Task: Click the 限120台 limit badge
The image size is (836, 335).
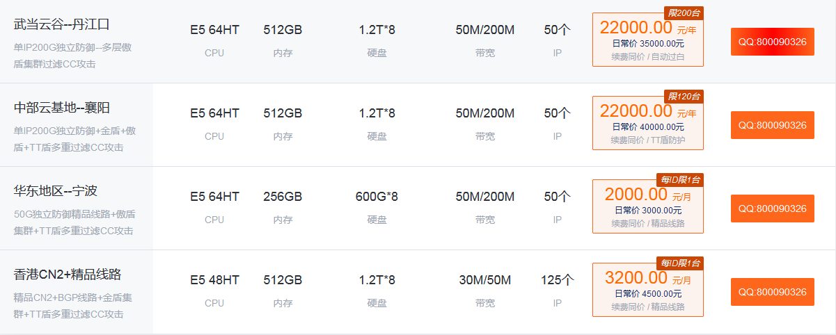Action: (684, 96)
